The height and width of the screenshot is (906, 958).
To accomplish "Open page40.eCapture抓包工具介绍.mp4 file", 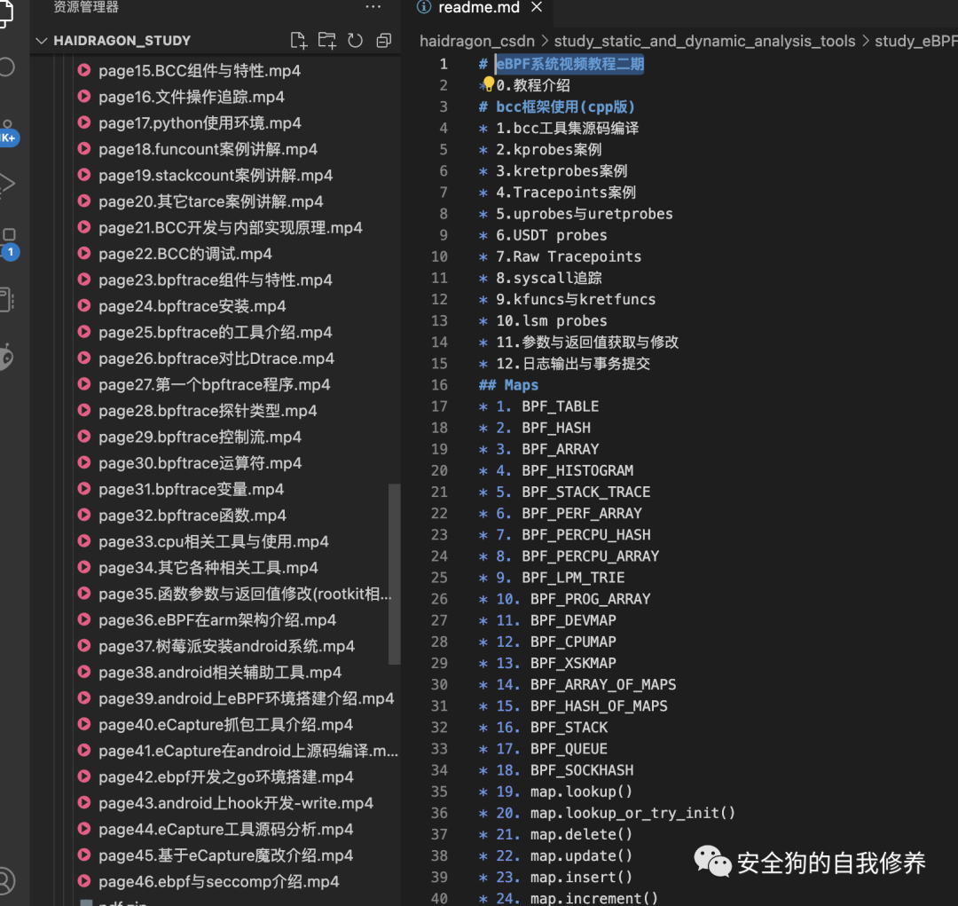I will tap(225, 724).
